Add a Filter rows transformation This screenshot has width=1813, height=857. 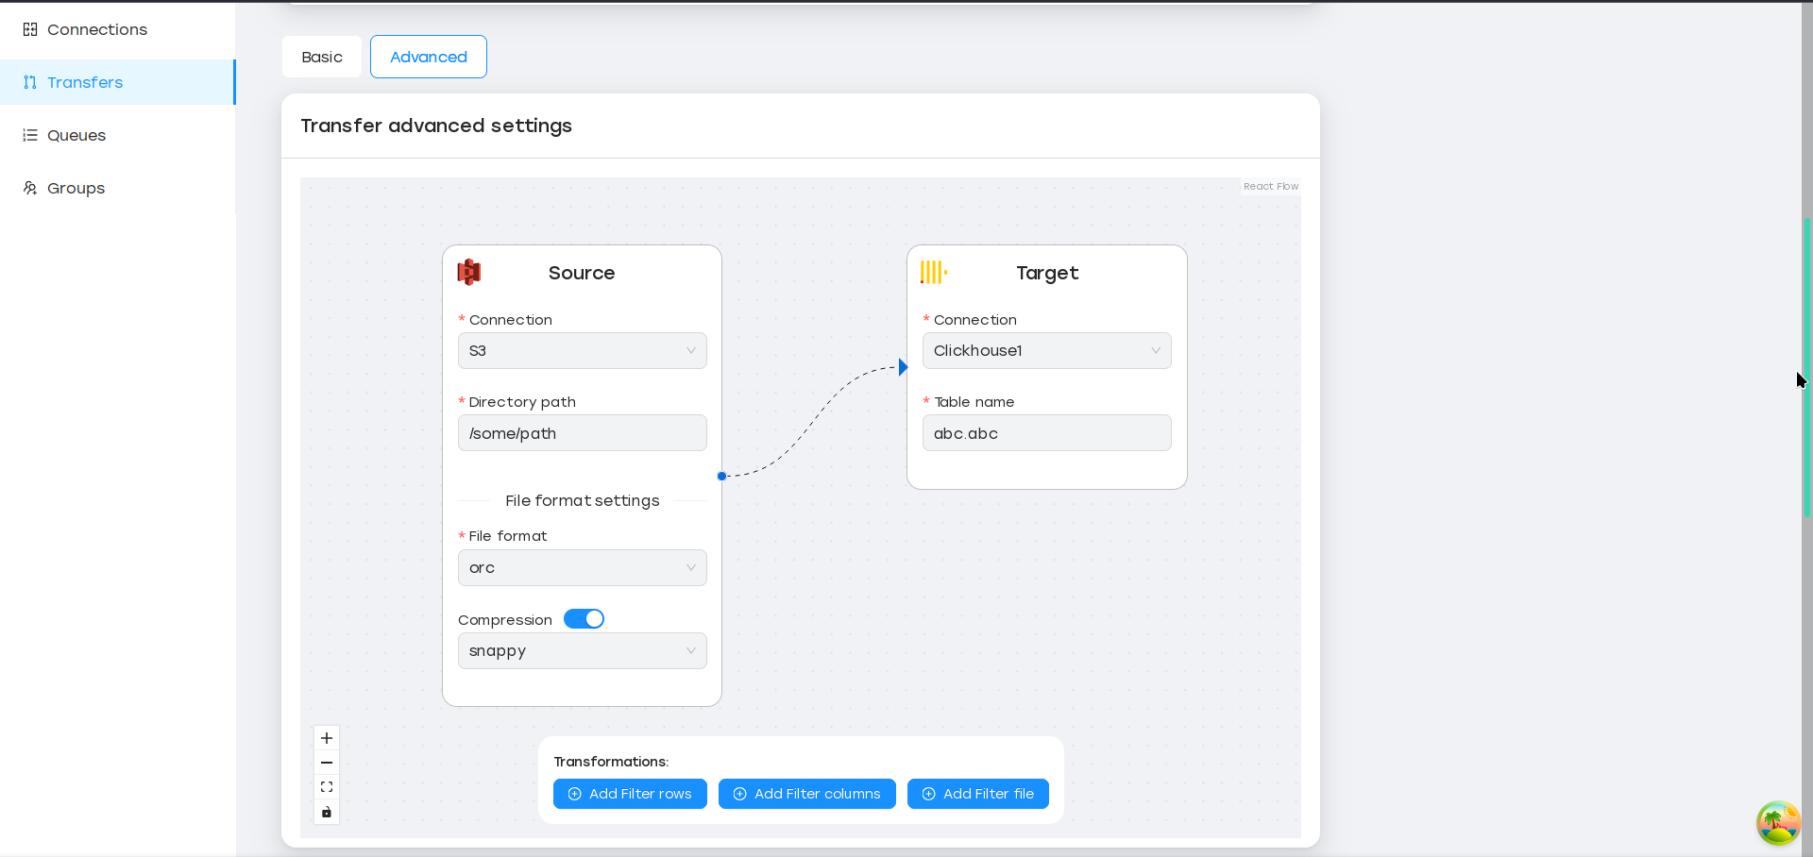tap(630, 794)
